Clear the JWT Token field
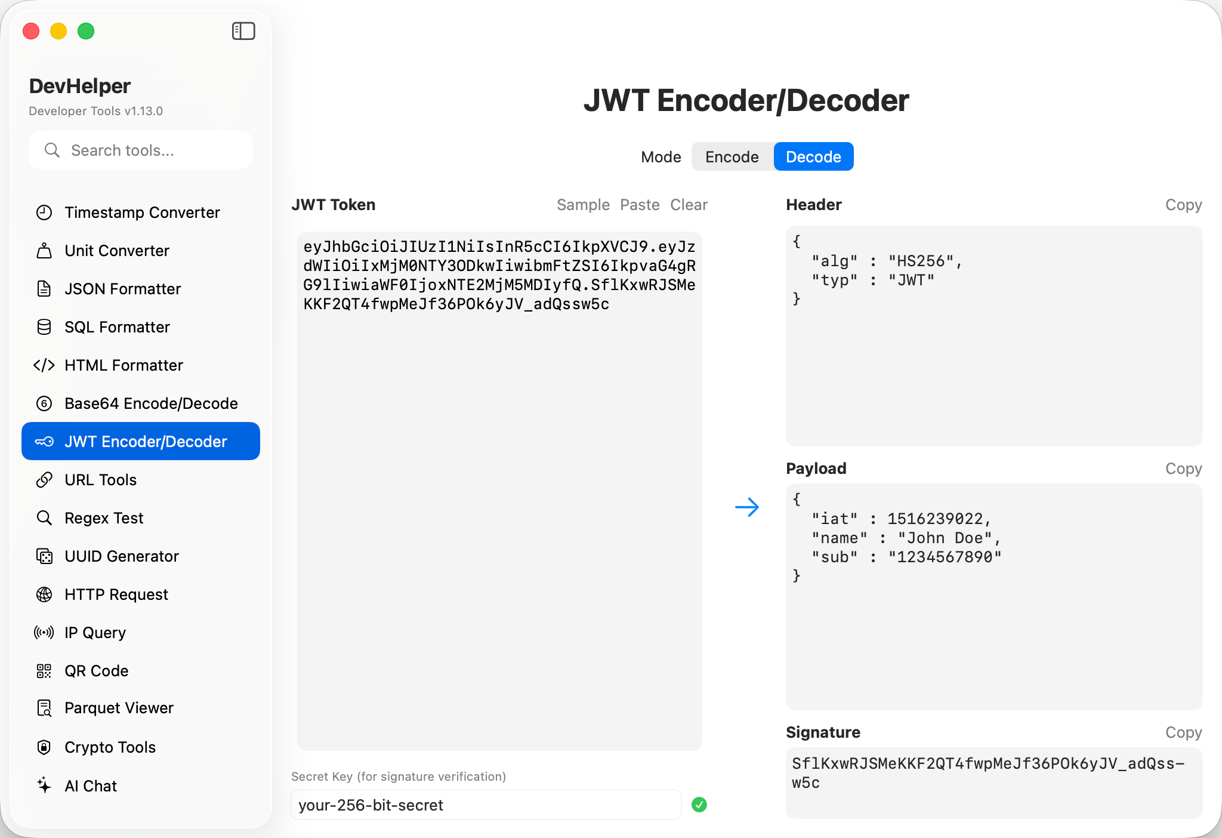Image resolution: width=1222 pixels, height=838 pixels. [x=689, y=205]
